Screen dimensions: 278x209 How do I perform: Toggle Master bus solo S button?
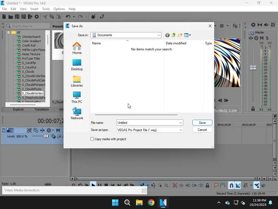coord(267,38)
